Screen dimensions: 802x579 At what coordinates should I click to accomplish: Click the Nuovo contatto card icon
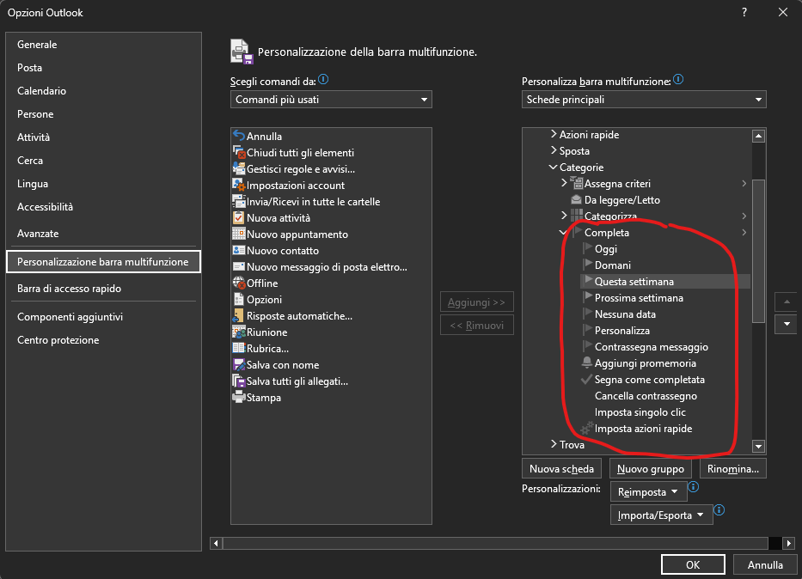(x=239, y=250)
